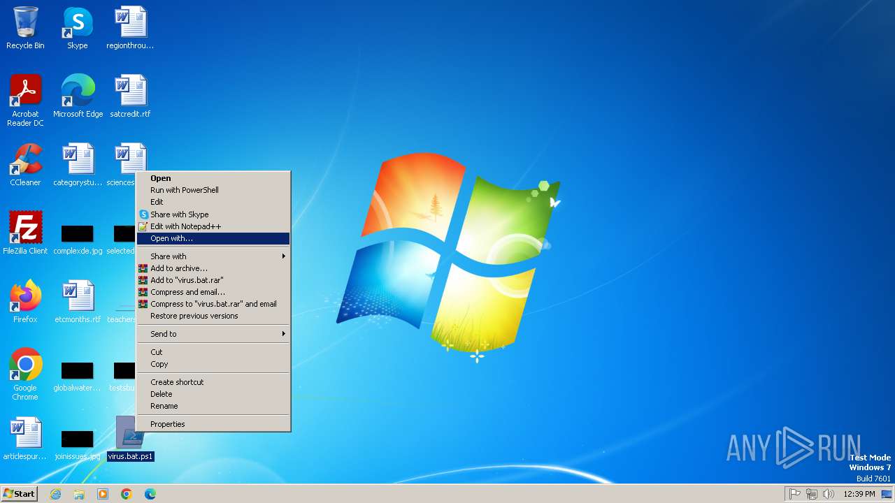
Task: Choose Cut in the context menu
Action: [213, 352]
